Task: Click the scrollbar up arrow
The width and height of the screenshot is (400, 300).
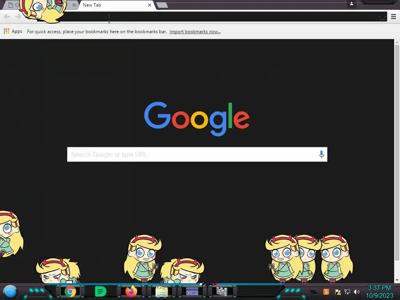Action: point(397,41)
